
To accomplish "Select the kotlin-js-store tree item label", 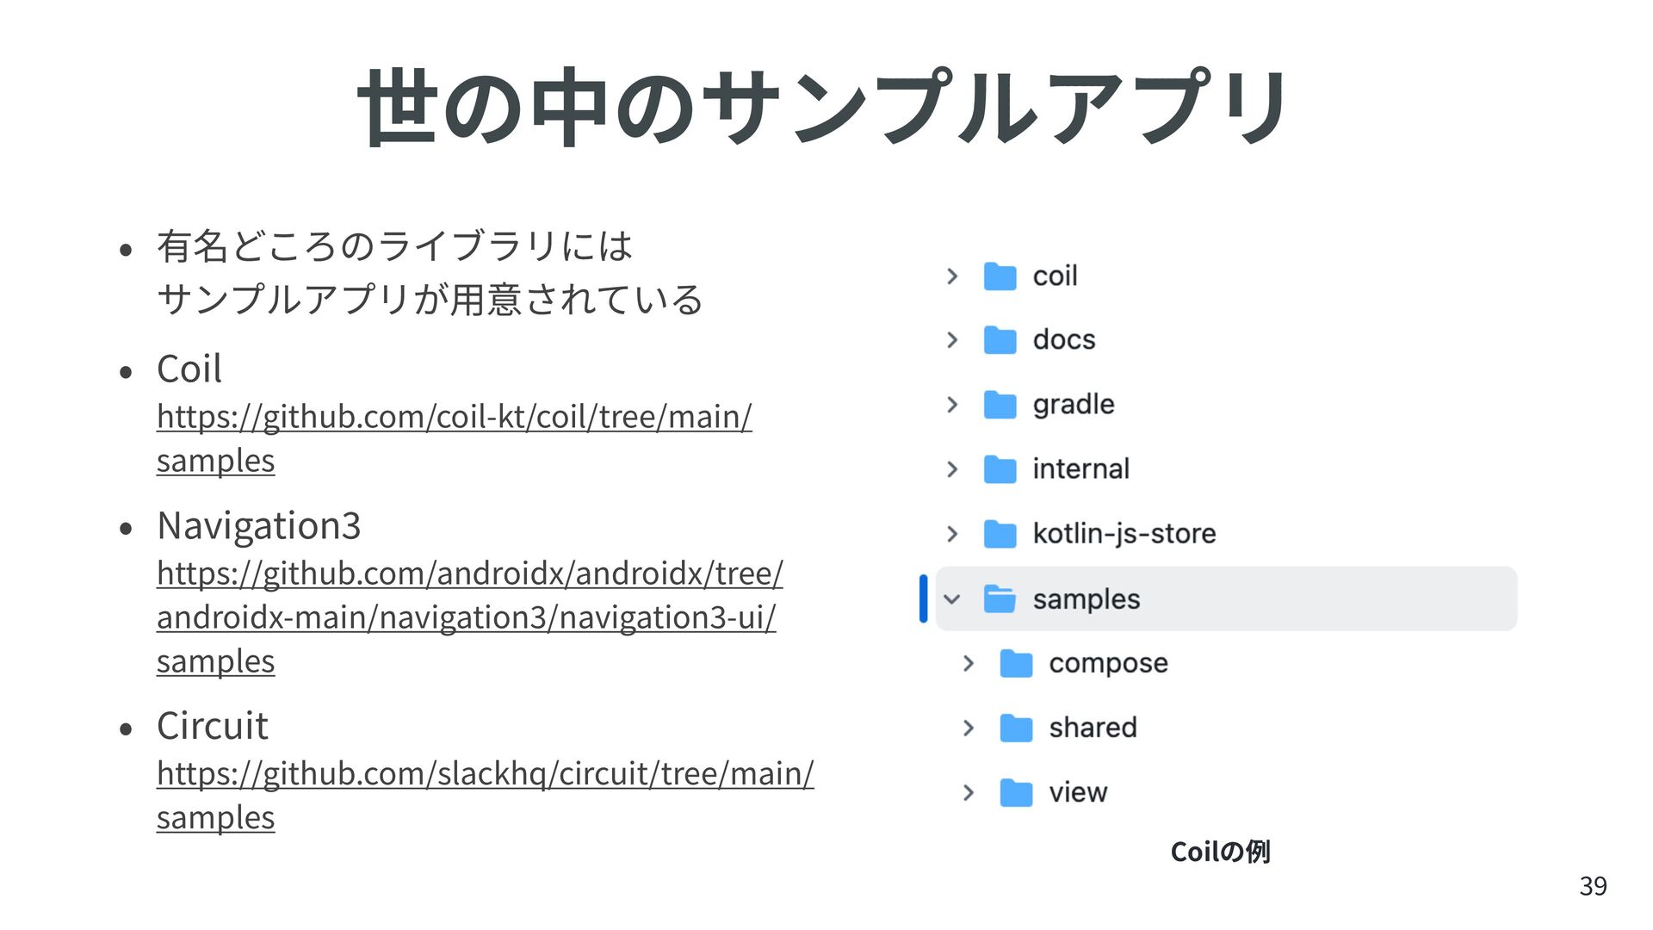I will click(x=1124, y=534).
